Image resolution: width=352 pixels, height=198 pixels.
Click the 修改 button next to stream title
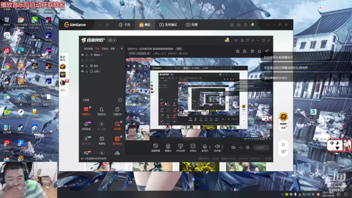click(179, 49)
